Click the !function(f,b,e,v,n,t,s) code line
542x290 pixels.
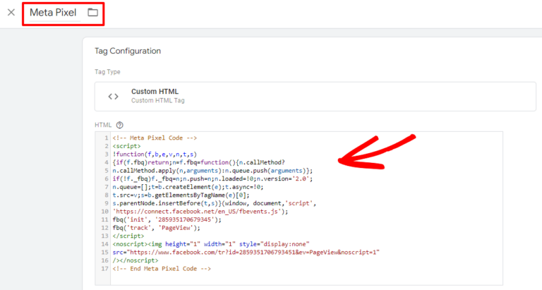point(155,154)
